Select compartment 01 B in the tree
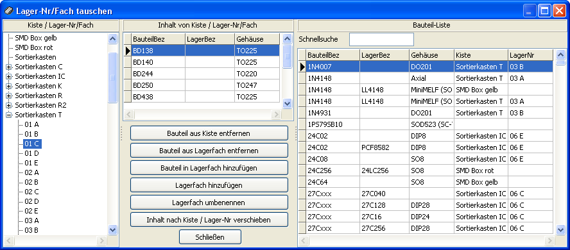This screenshot has width=570, height=250. click(31, 134)
